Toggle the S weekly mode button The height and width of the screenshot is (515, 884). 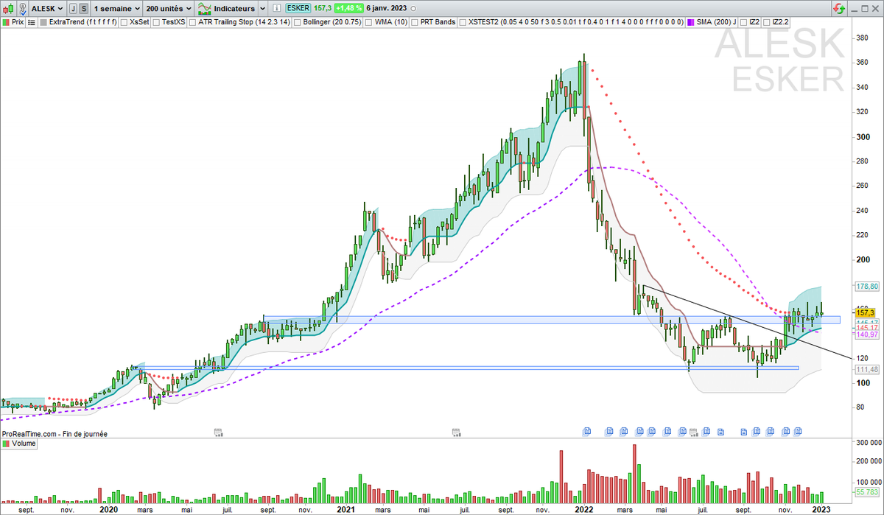pyautogui.click(x=84, y=9)
